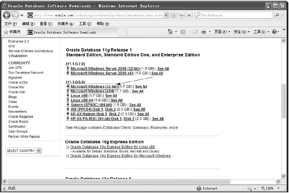Open the 工具(T) menu
This screenshot has width=289, height=193.
click(x=85, y=24)
